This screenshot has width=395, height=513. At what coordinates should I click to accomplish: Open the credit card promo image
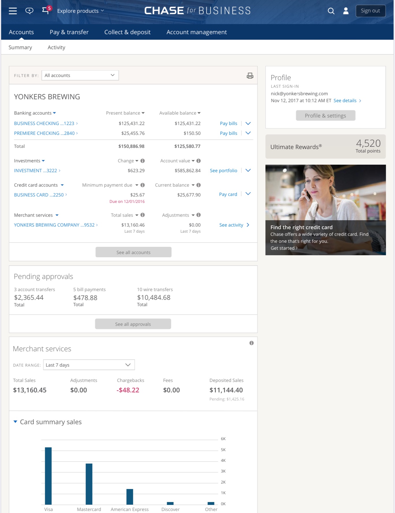click(325, 210)
